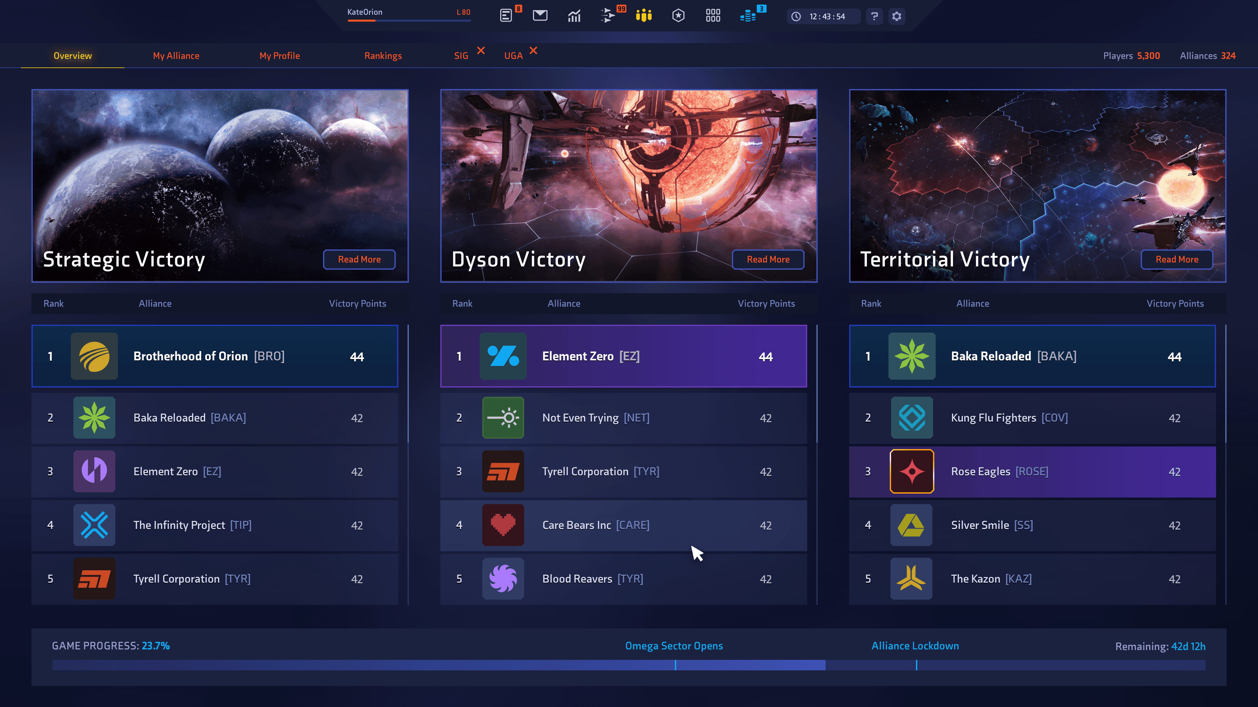1258x707 pixels.
Task: Click Baka Reloaded emblem in Strategic list
Action: click(94, 418)
